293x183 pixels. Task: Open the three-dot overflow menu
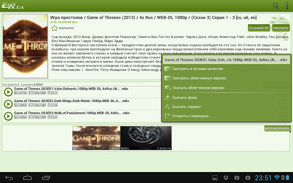[287, 5]
